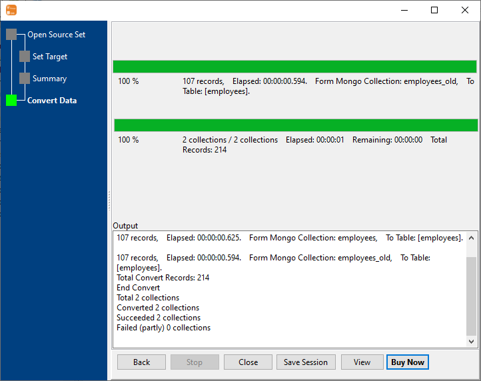
Task: Select the Convert Data step label
Action: point(52,101)
